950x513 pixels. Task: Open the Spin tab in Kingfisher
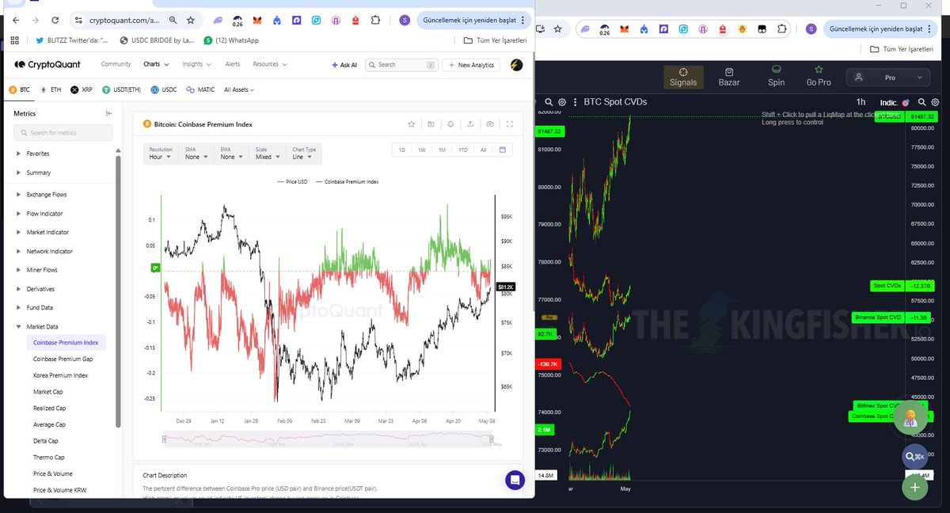point(776,77)
